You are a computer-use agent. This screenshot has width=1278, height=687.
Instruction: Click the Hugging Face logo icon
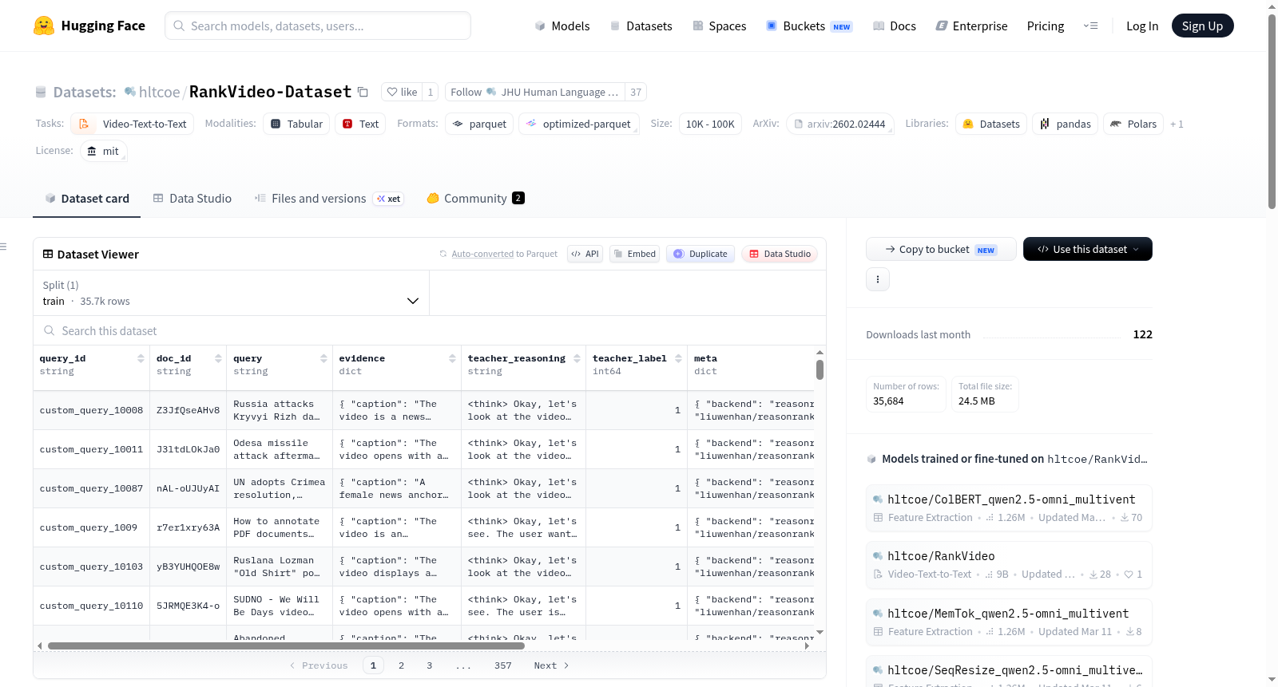[x=44, y=26]
